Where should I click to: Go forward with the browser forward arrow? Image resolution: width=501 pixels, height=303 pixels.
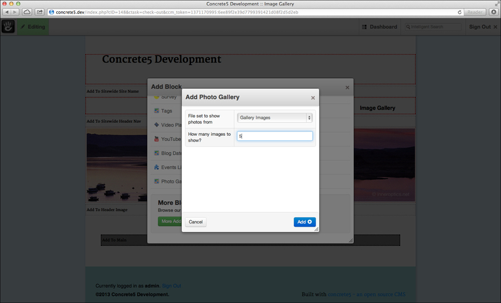[15, 12]
